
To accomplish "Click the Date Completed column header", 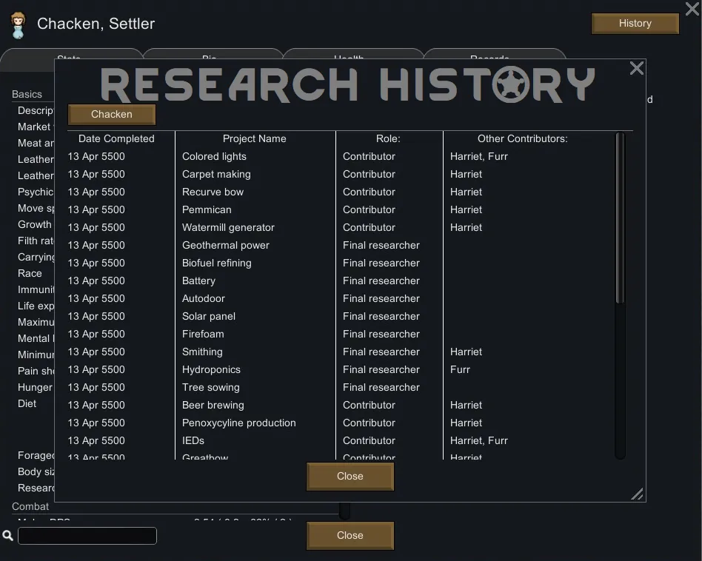I will click(x=116, y=138).
